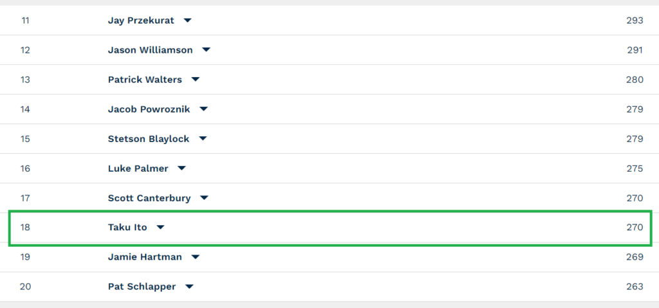Click Scott Canterbury's 270 score
This screenshot has height=308, width=659.
coord(635,198)
